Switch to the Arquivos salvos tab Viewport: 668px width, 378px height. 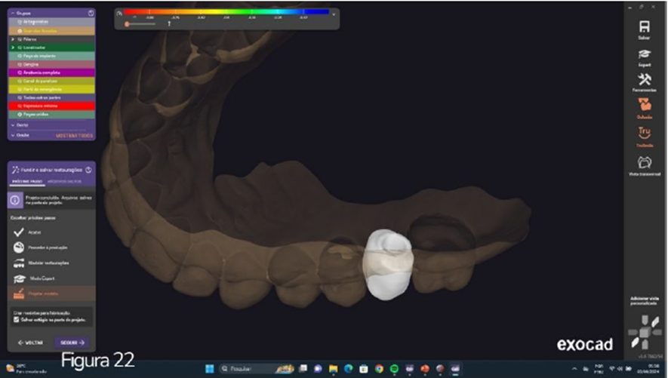(x=63, y=182)
